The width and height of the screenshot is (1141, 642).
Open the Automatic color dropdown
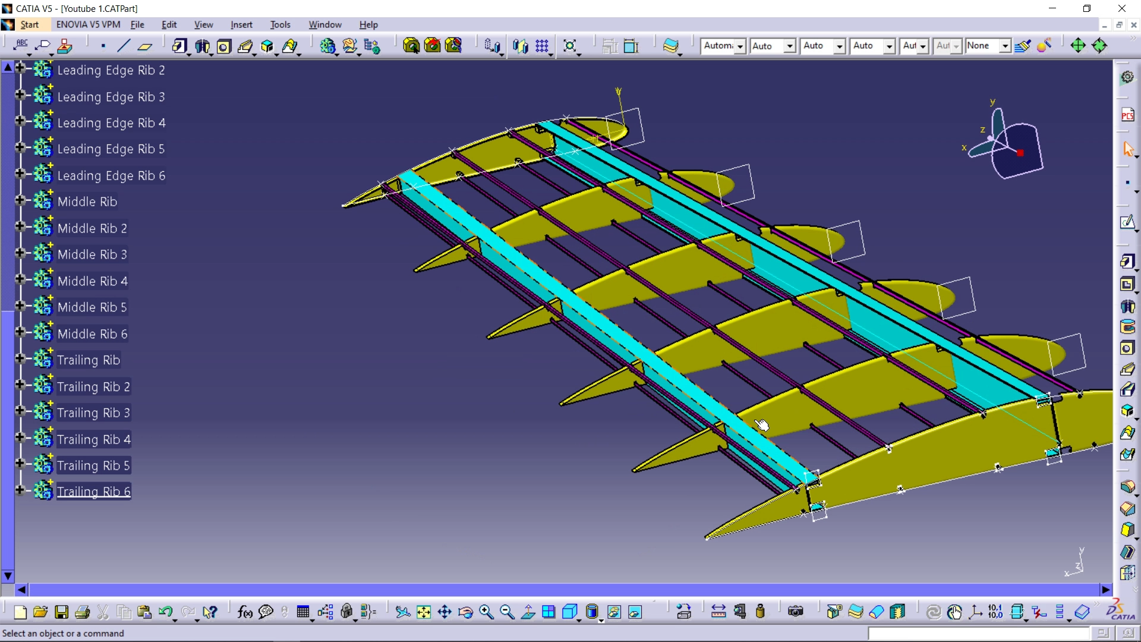740,46
